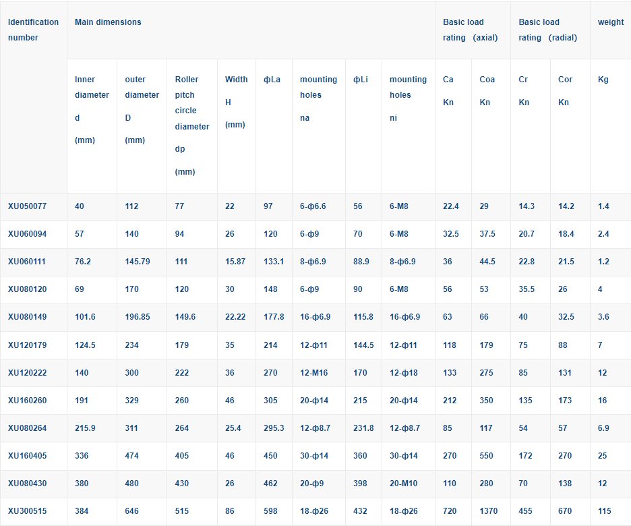The height and width of the screenshot is (526, 631).
Task: Click the 'Basic load rating (axial)' header
Action: [470, 30]
